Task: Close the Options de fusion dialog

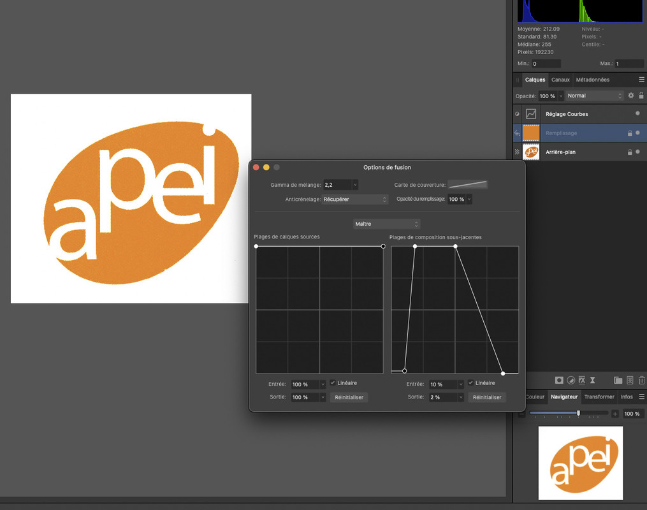Action: 256,167
